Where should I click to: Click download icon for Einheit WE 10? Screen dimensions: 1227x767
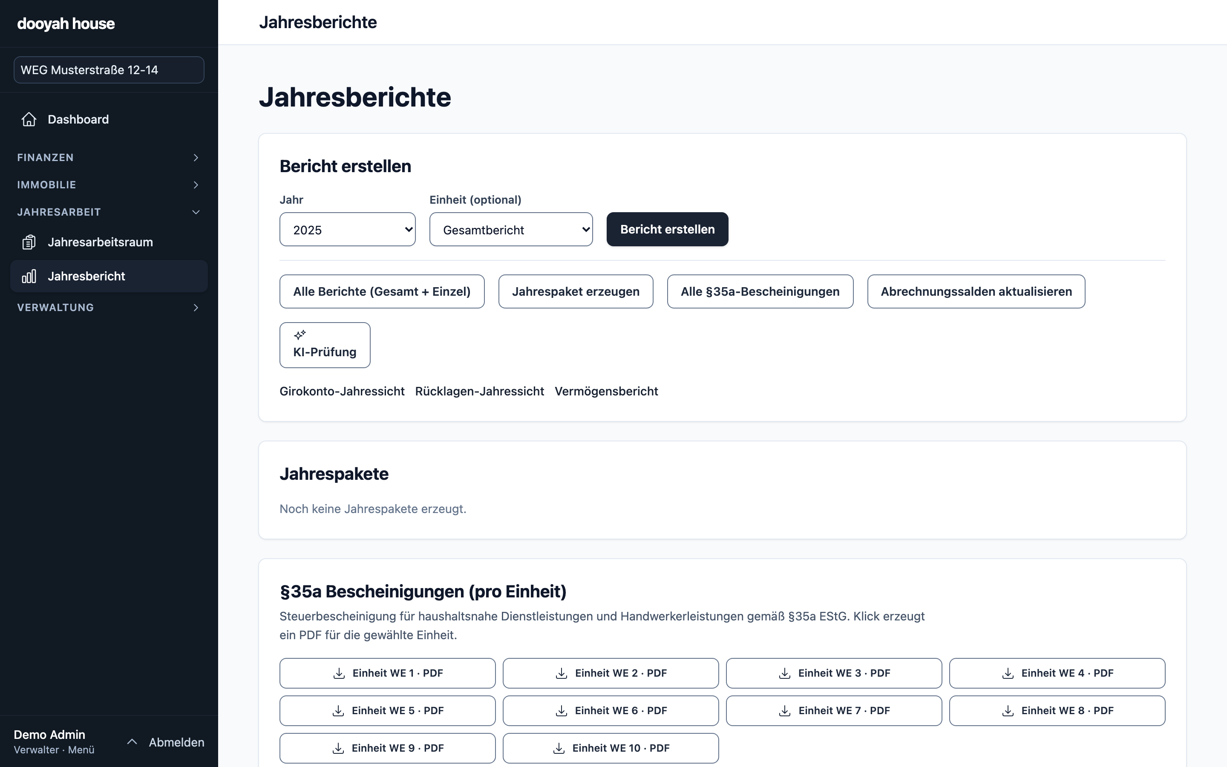[559, 748]
